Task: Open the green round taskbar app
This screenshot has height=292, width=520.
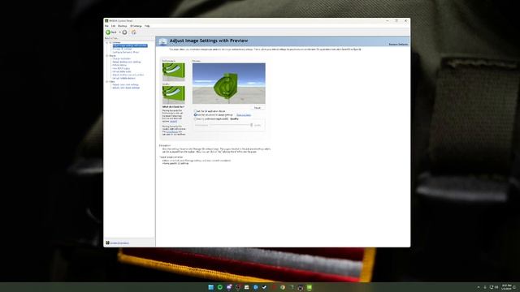Action: click(x=219, y=287)
